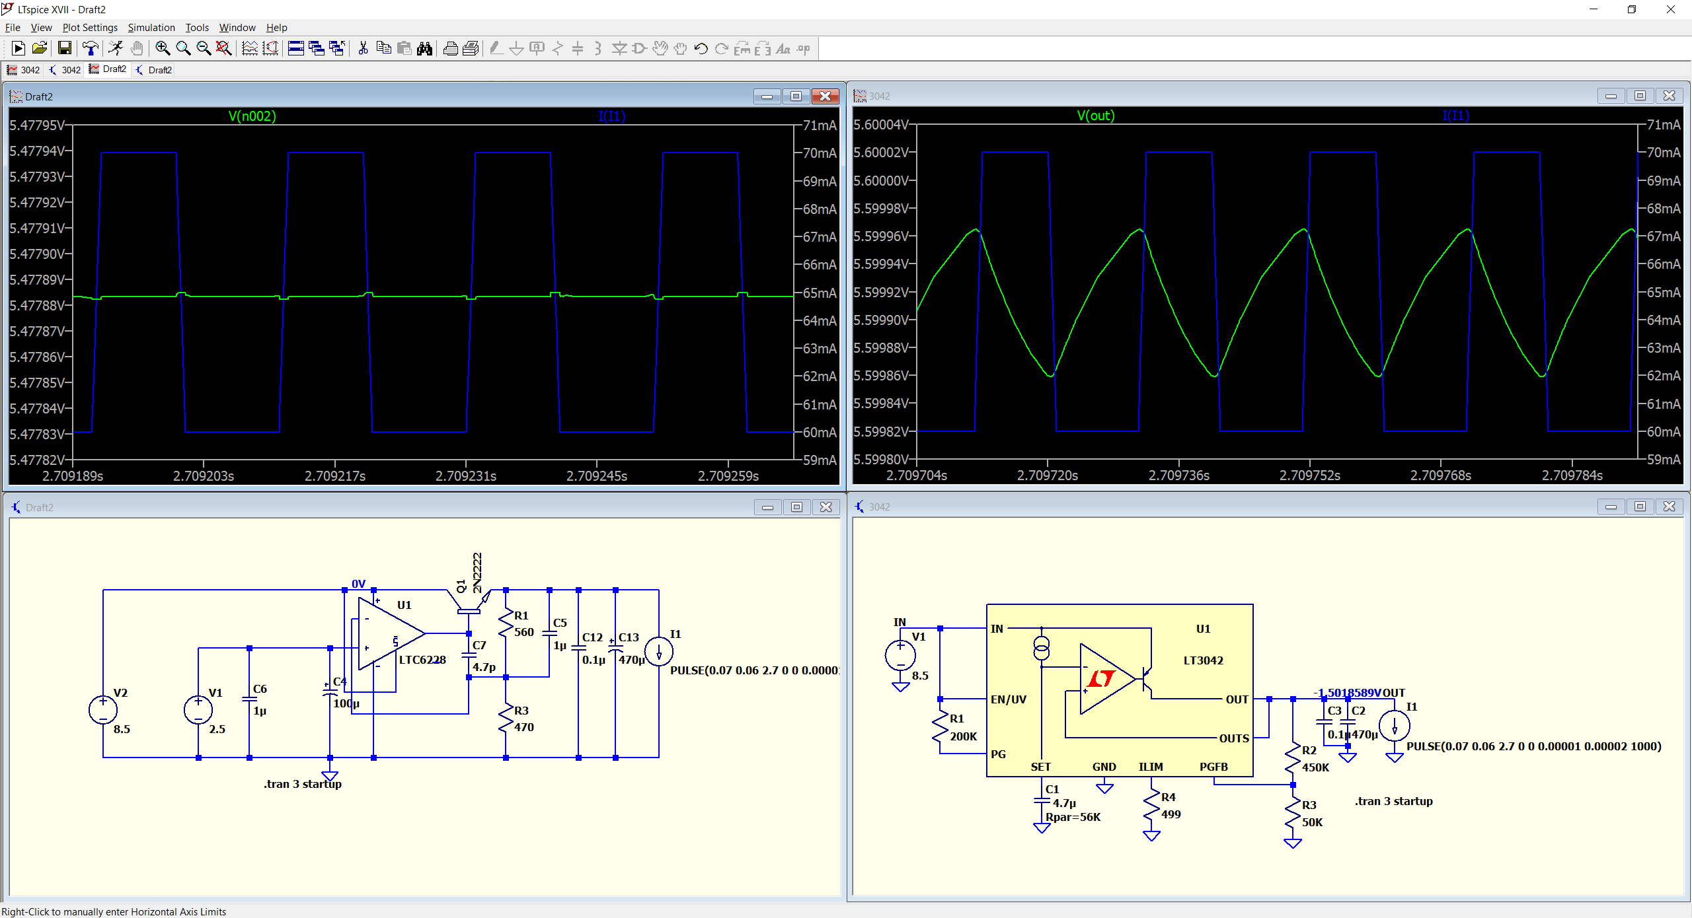Image resolution: width=1692 pixels, height=918 pixels.
Task: Click the Draw Wire pencil icon
Action: click(x=496, y=48)
